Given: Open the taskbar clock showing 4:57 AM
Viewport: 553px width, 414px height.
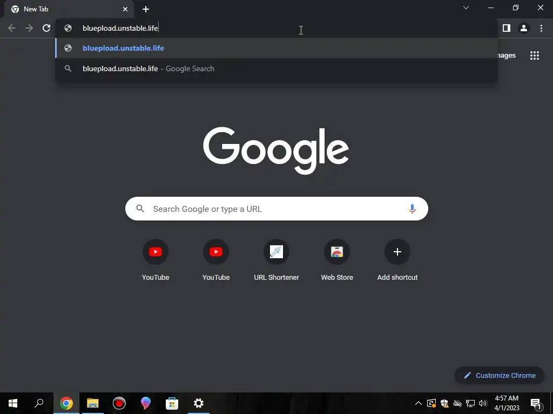Looking at the screenshot, I should (x=507, y=403).
